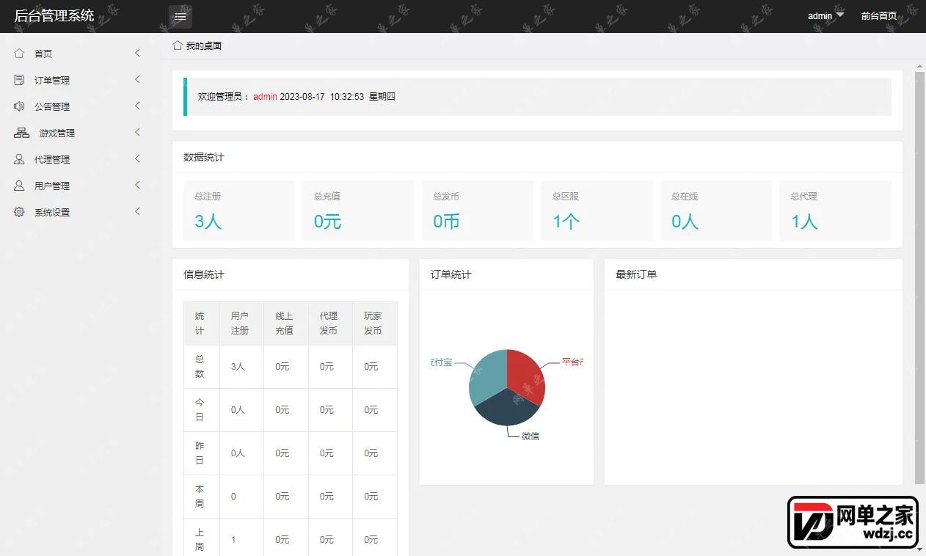Click the red 平台币 pie slice
Screen dimensions: 926x556
(x=525, y=376)
